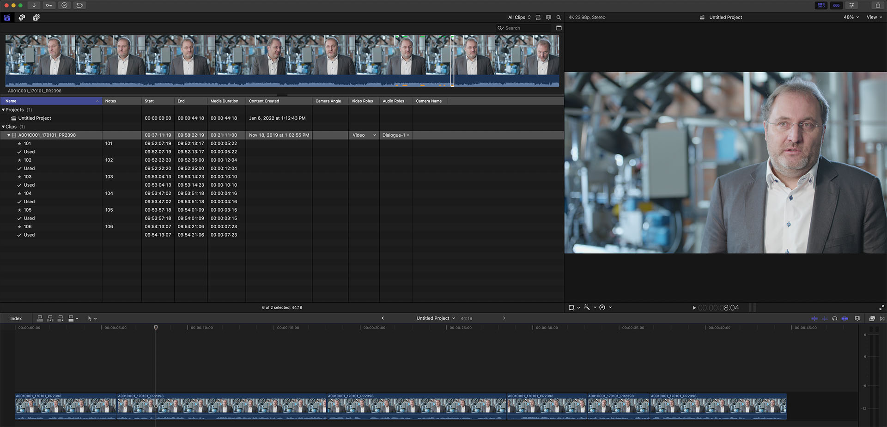Image resolution: width=887 pixels, height=427 pixels.
Task: Open the All Clips filter dropdown
Action: [x=519, y=18]
